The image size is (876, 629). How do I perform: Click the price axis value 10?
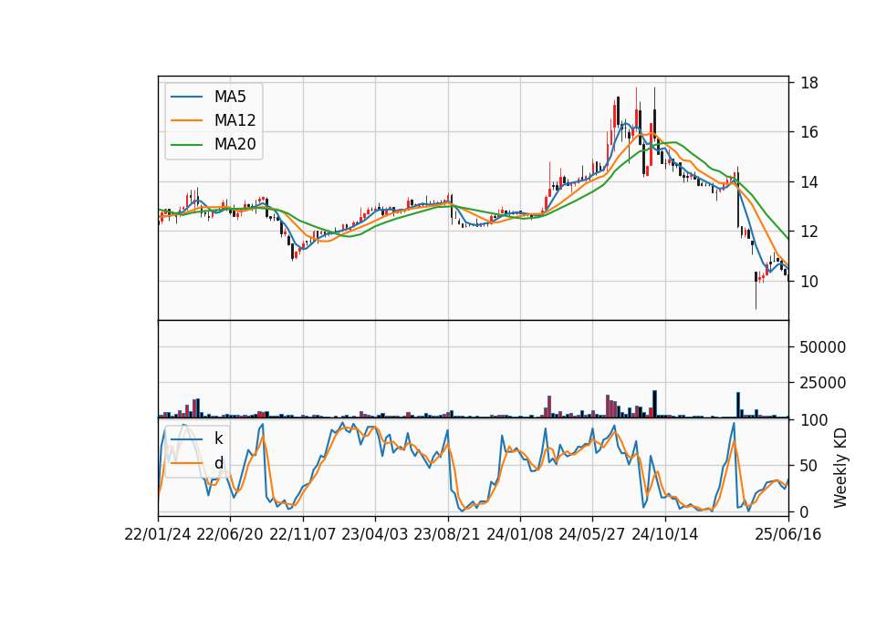(809, 282)
